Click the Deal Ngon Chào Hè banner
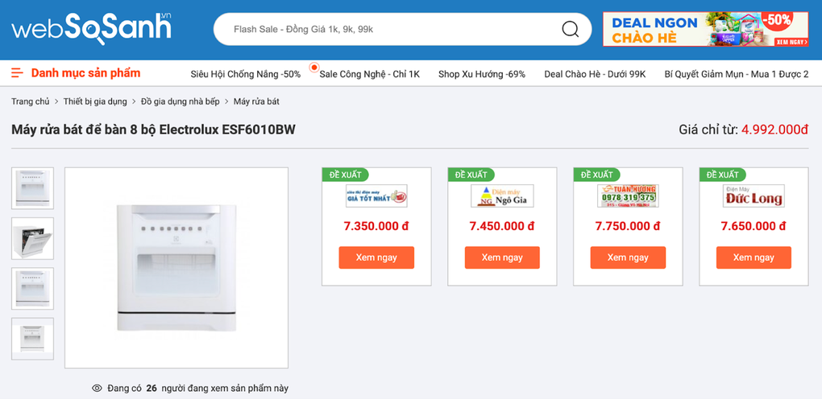 pos(705,29)
